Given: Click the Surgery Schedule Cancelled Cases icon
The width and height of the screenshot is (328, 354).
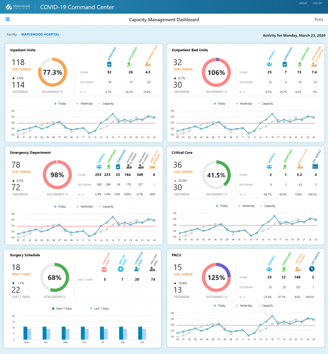Looking at the screenshot, I should (x=104, y=269).
